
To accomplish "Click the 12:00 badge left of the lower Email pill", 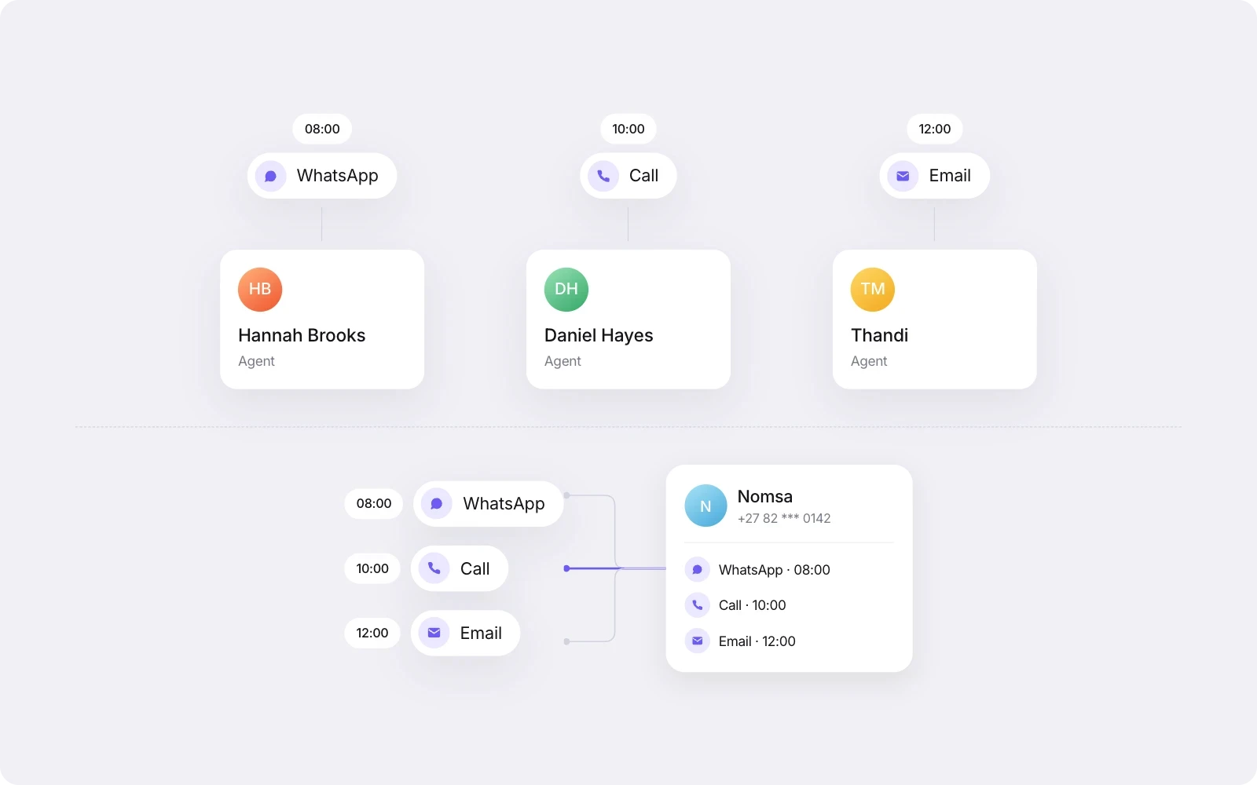I will tap(372, 633).
